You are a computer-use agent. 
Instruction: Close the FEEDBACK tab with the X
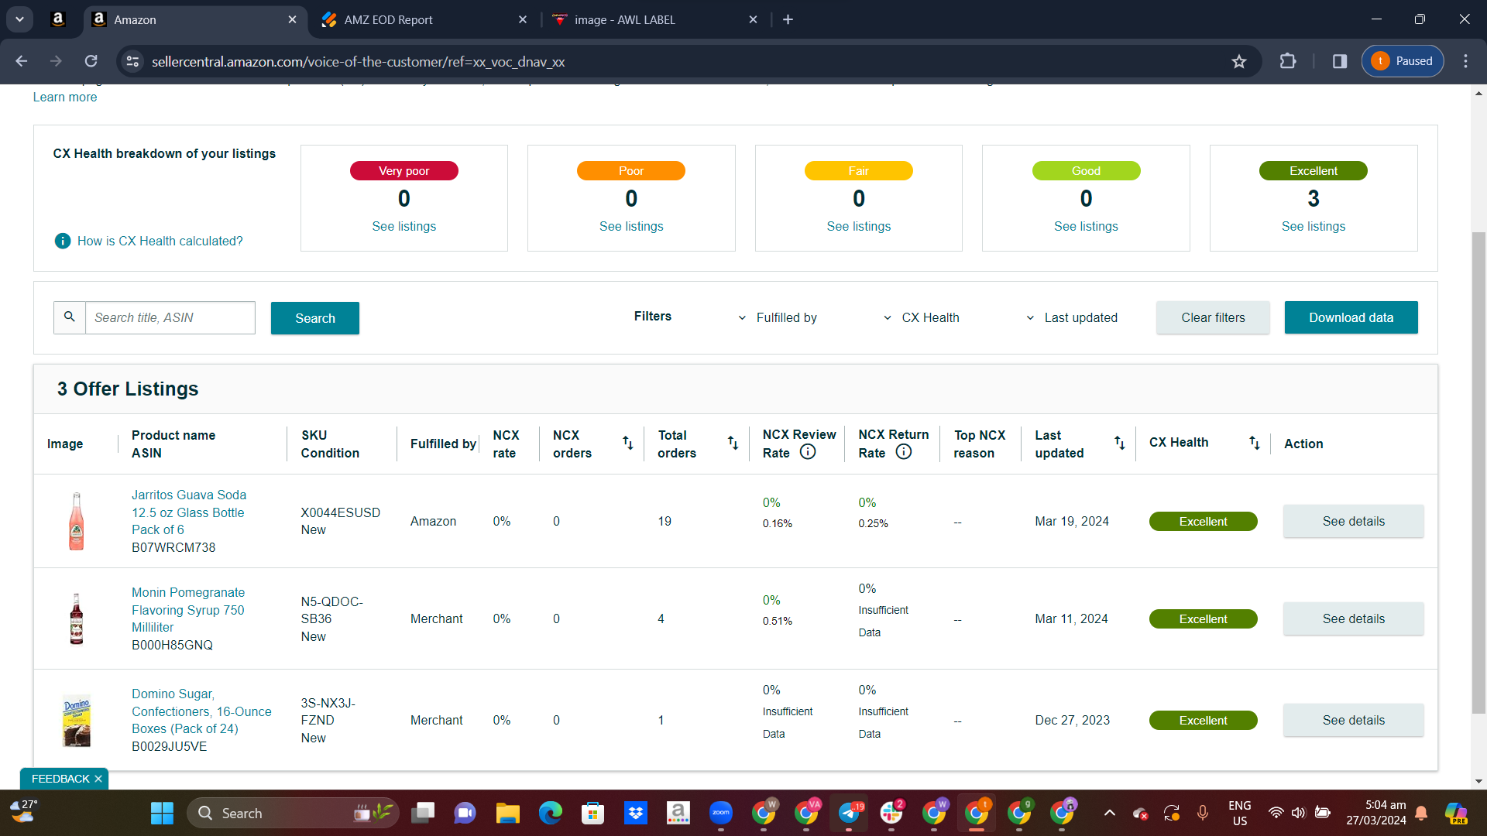click(x=98, y=779)
